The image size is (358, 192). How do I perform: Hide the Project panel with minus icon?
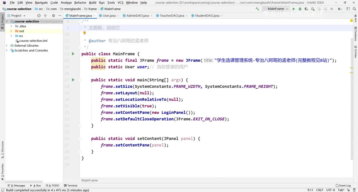click(59, 16)
